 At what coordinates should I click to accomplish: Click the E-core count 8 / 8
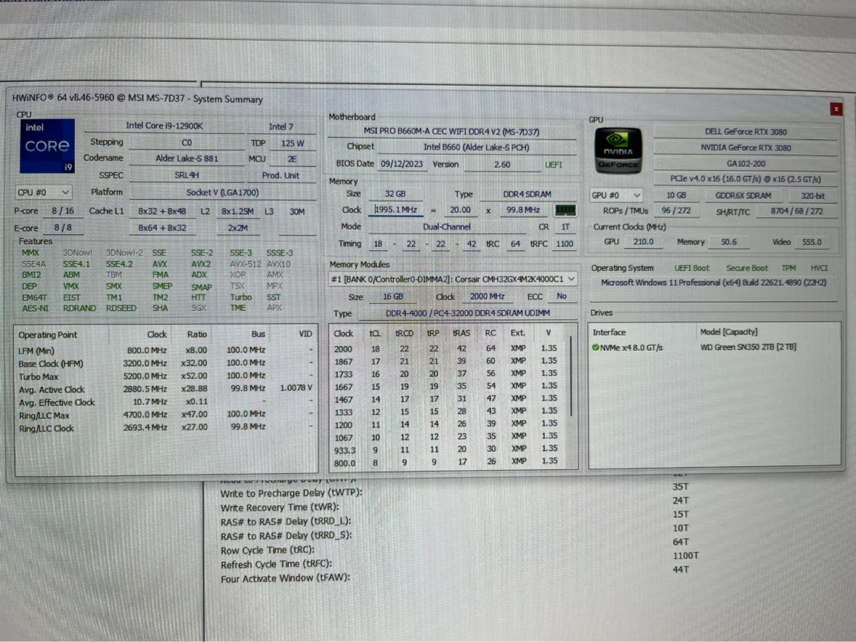coord(62,228)
